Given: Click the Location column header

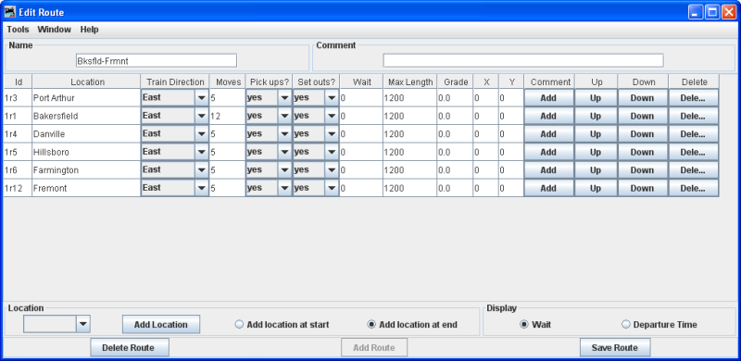Looking at the screenshot, I should (x=86, y=81).
